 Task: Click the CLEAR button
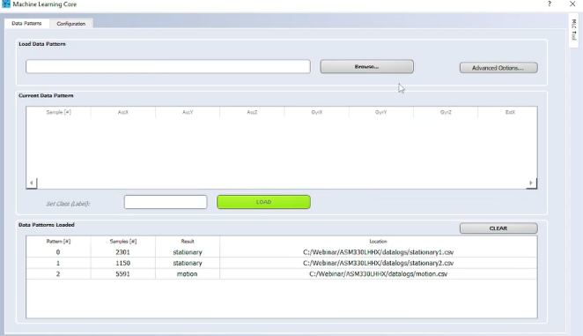pyautogui.click(x=498, y=228)
